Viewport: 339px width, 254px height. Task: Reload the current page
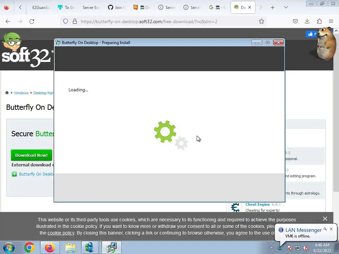(x=32, y=21)
